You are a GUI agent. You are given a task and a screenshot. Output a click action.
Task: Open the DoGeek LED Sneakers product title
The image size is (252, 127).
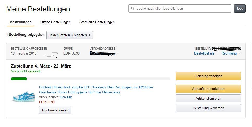96,90
